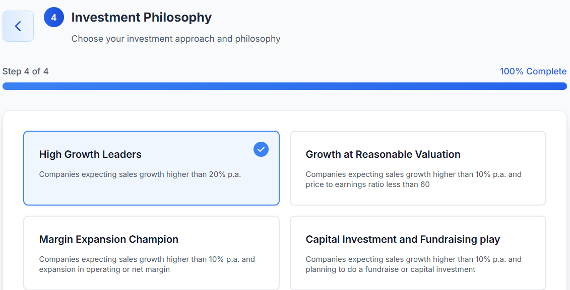
Task: Click the 100% Complete status text
Action: [x=533, y=71]
